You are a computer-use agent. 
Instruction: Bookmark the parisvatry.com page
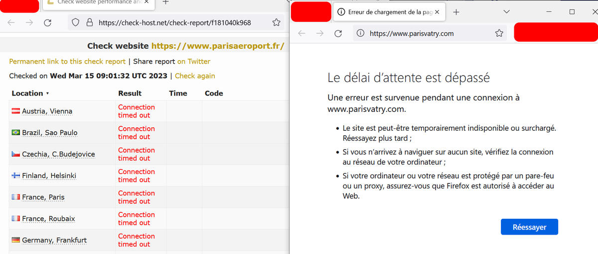pyautogui.click(x=499, y=33)
